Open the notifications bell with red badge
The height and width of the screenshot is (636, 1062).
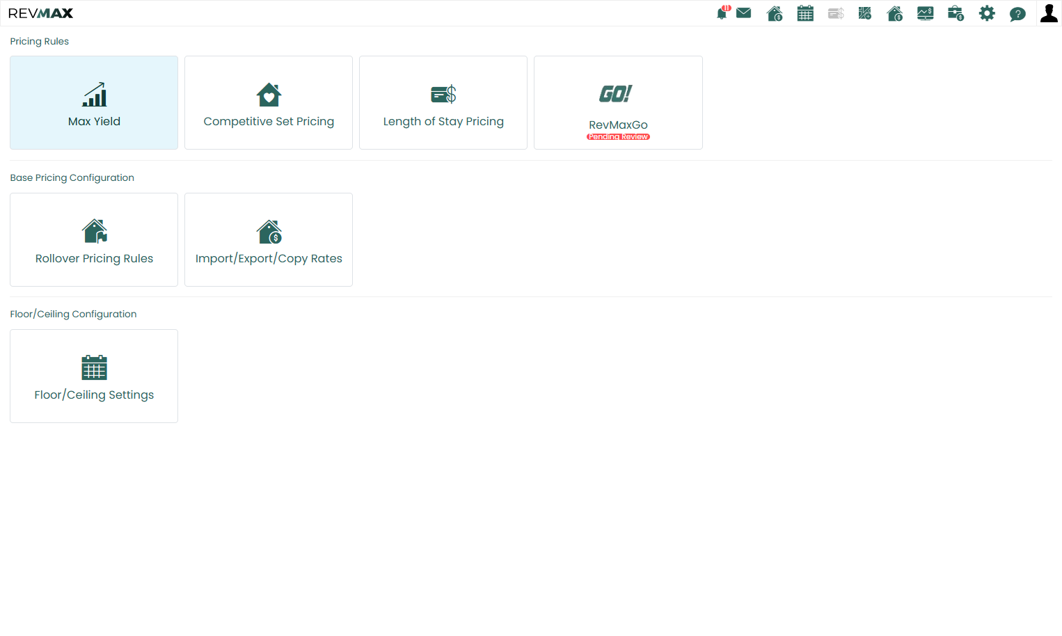pos(722,13)
